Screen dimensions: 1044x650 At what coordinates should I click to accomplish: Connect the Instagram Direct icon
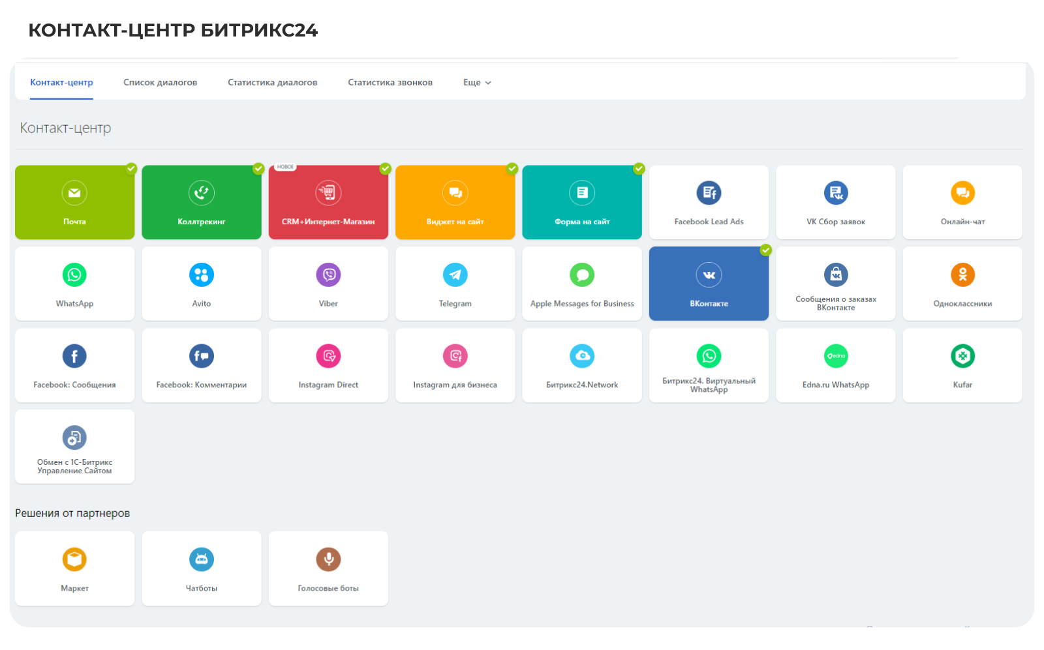328,356
